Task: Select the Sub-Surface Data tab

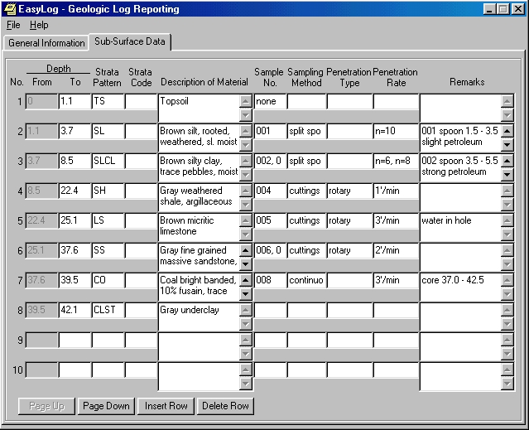Action: (130, 41)
